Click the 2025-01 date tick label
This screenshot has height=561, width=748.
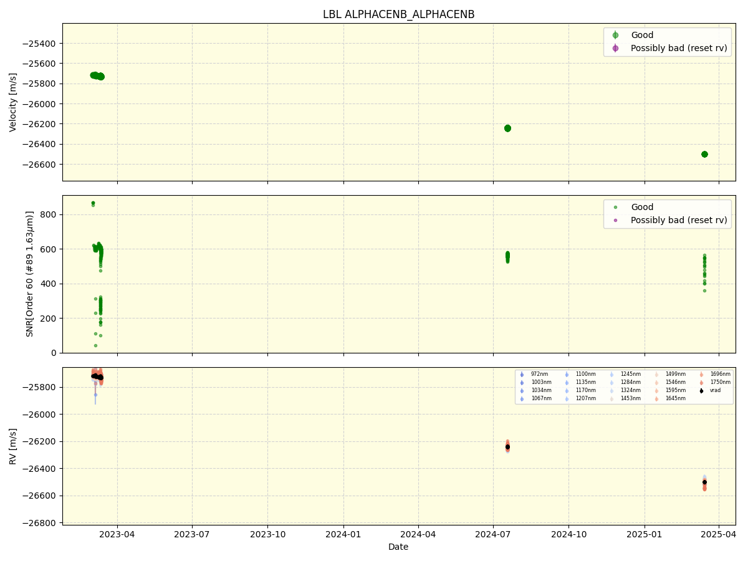[x=645, y=535]
